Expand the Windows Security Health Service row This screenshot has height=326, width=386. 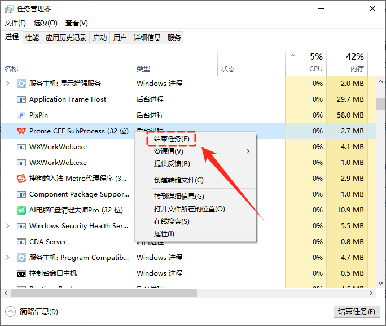8,225
